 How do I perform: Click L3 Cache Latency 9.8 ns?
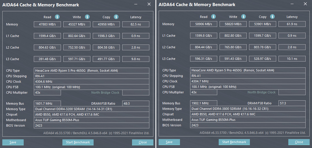136,59
